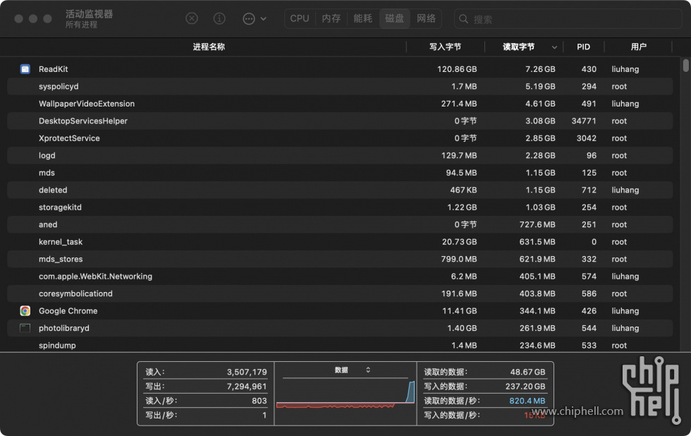Focus the 搜索 search field
This screenshot has width=691, height=436.
568,19
